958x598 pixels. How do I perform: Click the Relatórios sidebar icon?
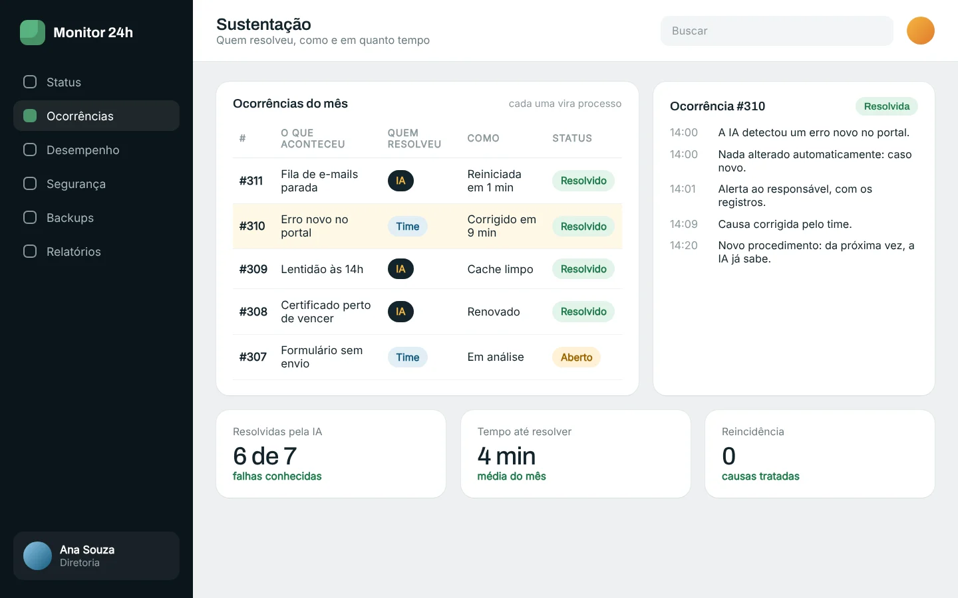tap(30, 251)
